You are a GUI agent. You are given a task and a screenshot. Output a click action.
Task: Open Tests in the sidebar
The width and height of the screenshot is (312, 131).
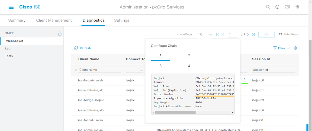pos(9,56)
